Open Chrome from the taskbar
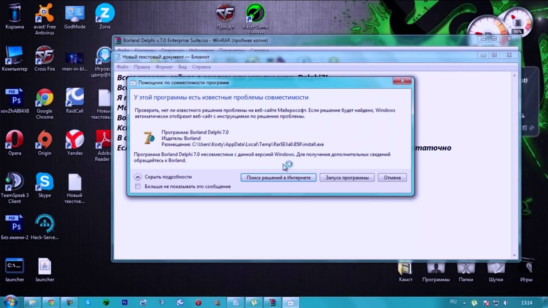The image size is (548, 308). point(51,302)
